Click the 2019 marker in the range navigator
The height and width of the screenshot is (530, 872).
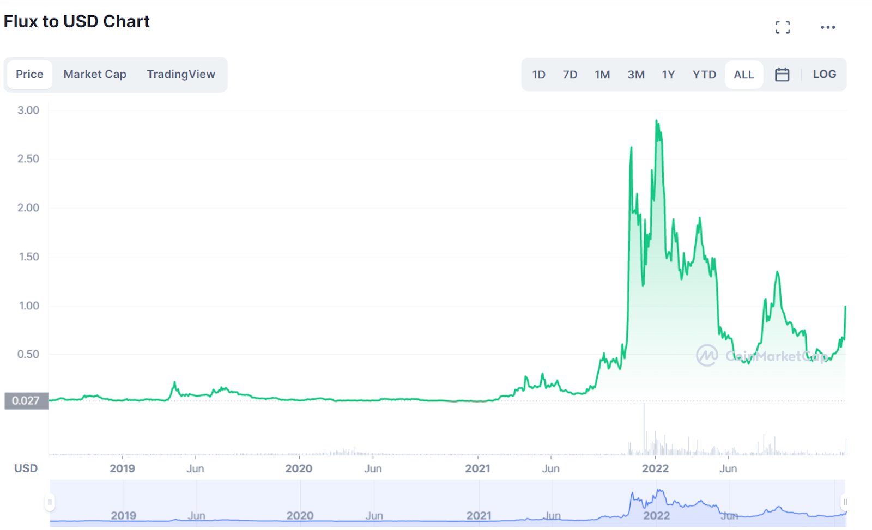tap(123, 515)
